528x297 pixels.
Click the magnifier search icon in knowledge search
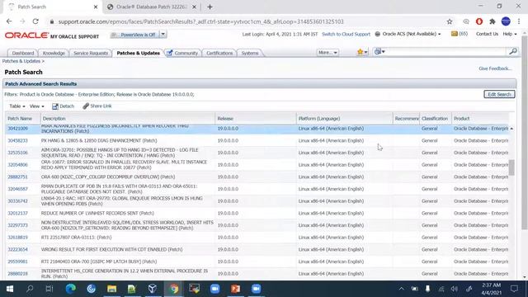[x=513, y=51]
